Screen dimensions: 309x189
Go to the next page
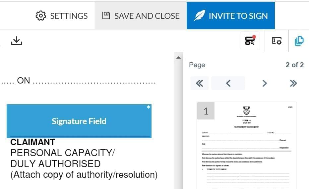[x=264, y=83]
